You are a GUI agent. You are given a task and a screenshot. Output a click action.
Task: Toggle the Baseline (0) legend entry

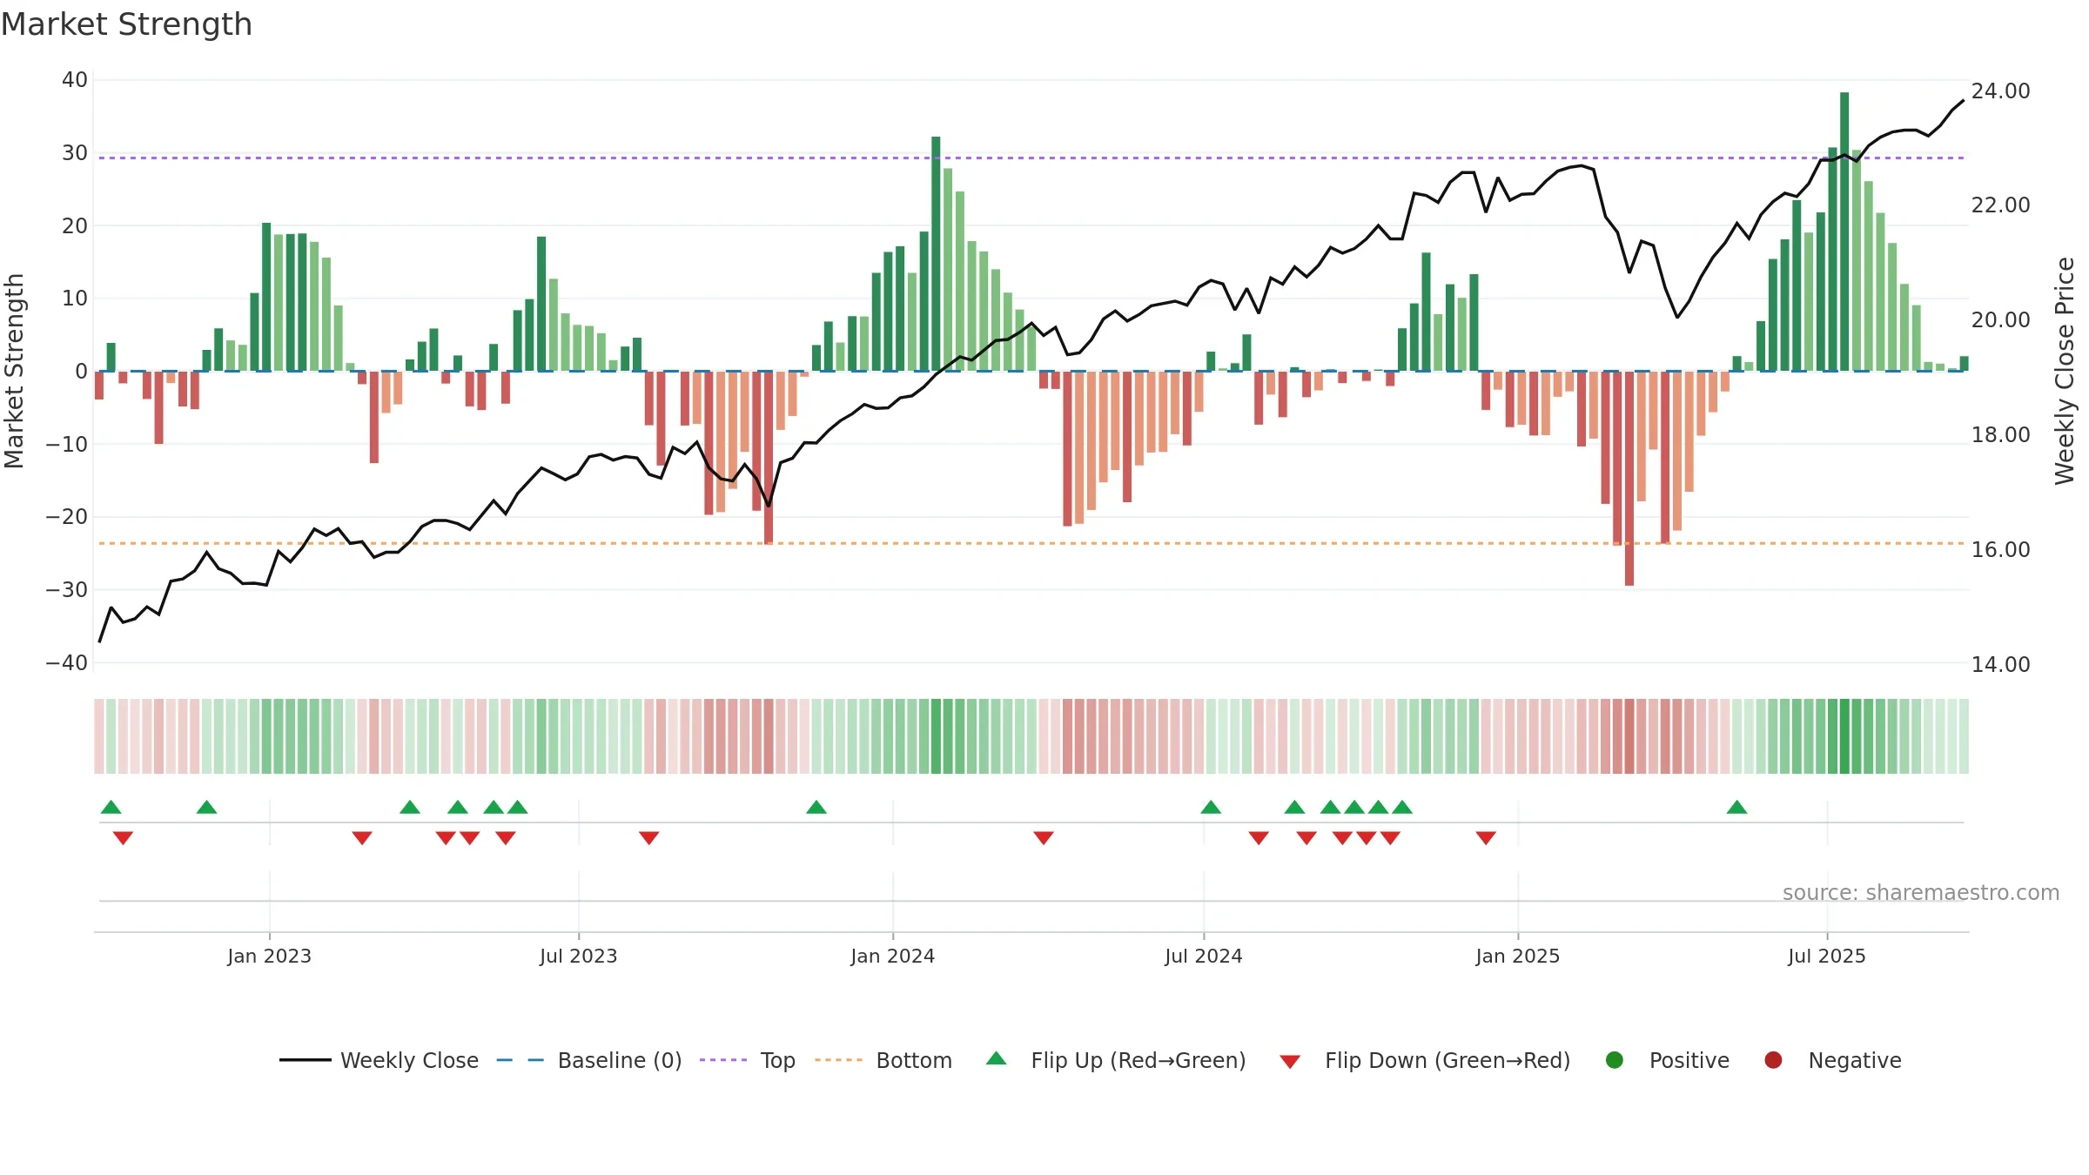point(589,1060)
